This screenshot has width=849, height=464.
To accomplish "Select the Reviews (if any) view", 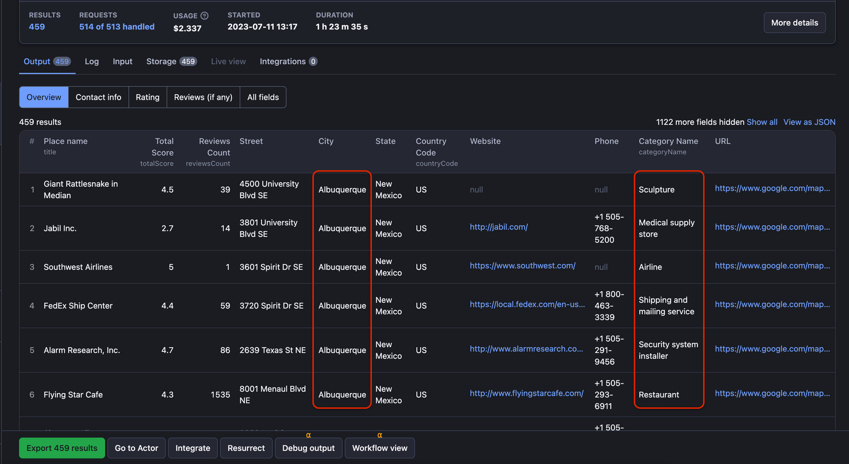I will tap(203, 97).
